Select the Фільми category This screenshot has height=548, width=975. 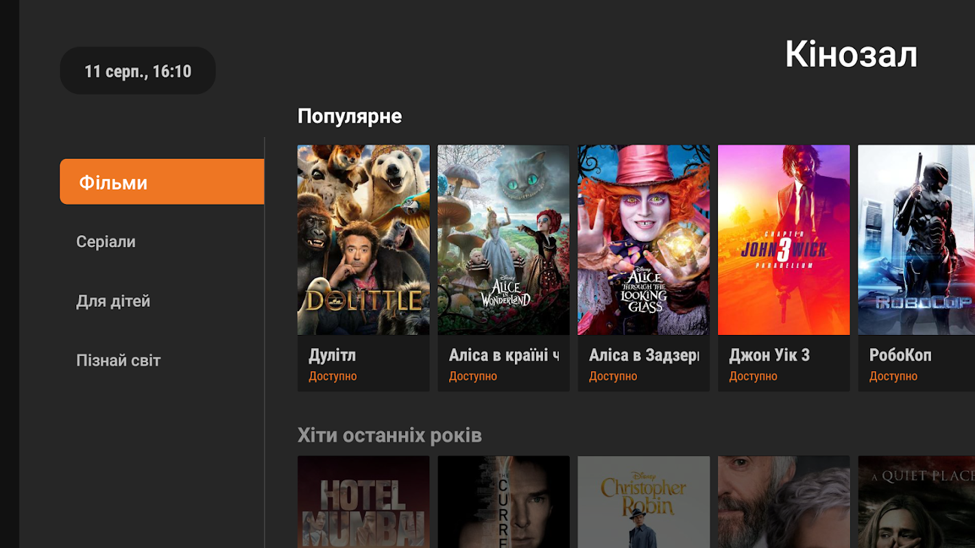coord(162,182)
